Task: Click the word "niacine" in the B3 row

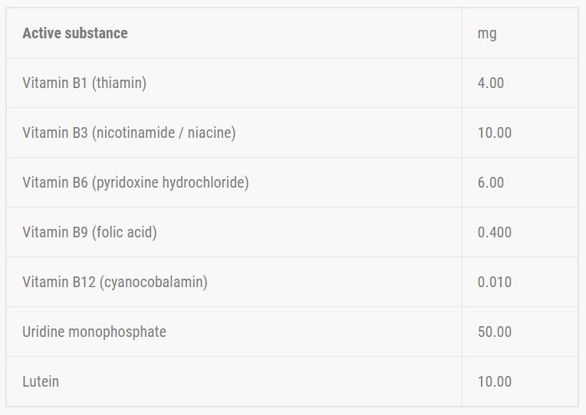Action: click(x=209, y=132)
